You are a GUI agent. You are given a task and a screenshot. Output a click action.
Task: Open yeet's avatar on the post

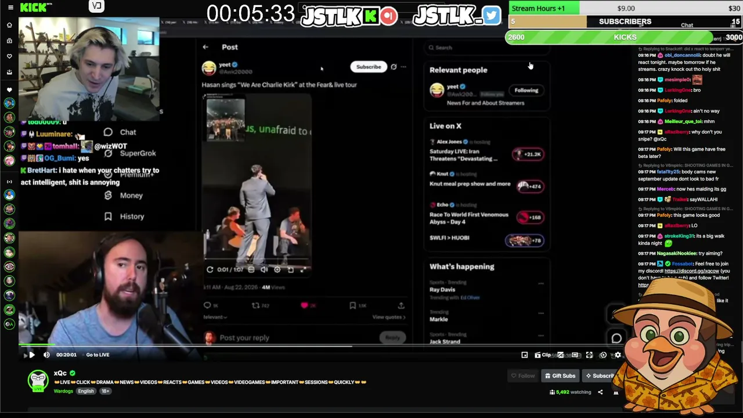click(x=209, y=69)
